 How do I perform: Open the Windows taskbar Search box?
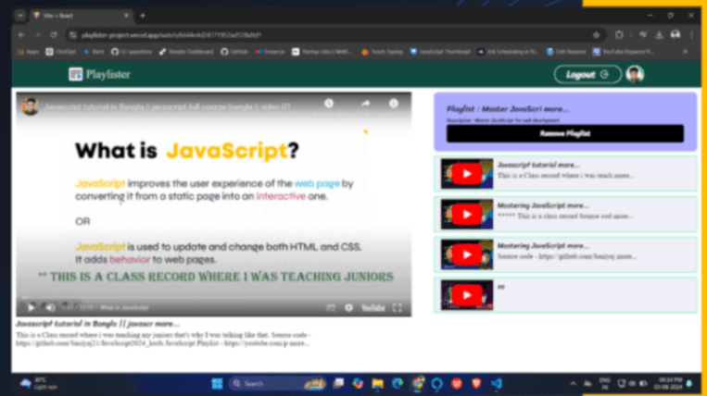pos(269,383)
